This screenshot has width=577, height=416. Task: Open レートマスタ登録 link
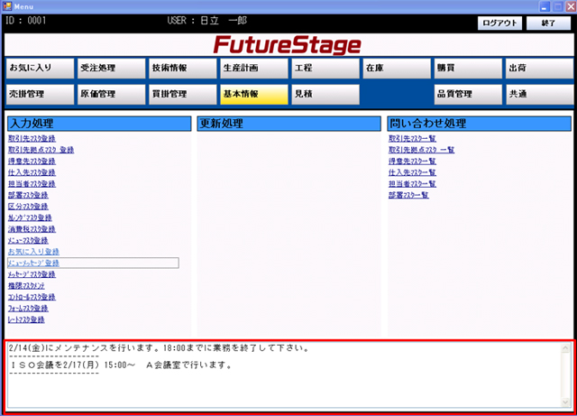(26, 319)
